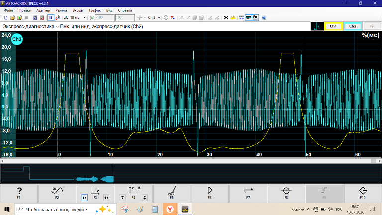Click the Windows Start button

[7, 209]
